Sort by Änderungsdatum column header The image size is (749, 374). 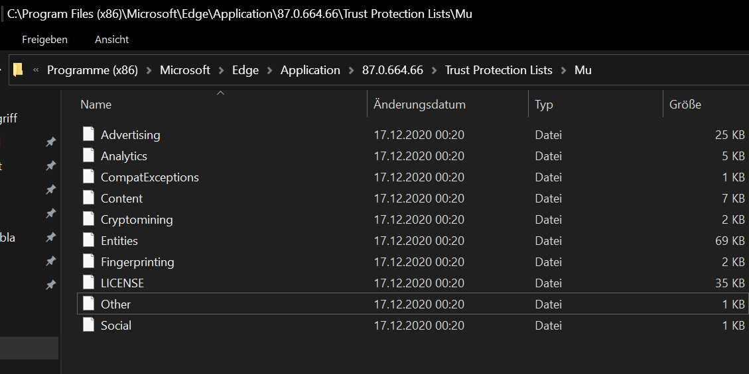[x=419, y=105]
